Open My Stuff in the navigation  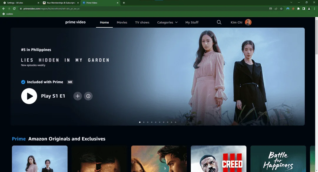[x=192, y=22]
